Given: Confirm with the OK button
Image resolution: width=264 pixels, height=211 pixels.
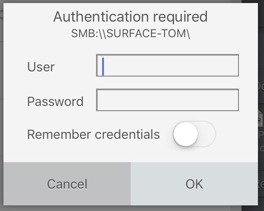Looking at the screenshot, I should 194,184.
